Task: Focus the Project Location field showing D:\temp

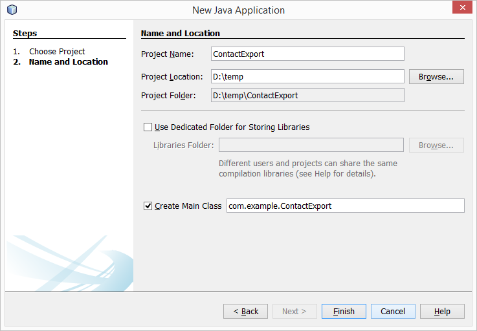Action: (307, 77)
